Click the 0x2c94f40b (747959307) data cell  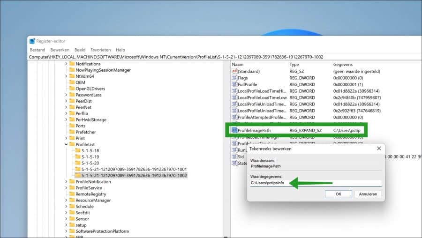click(x=357, y=97)
